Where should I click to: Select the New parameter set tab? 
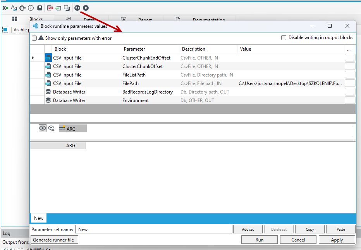click(39, 218)
